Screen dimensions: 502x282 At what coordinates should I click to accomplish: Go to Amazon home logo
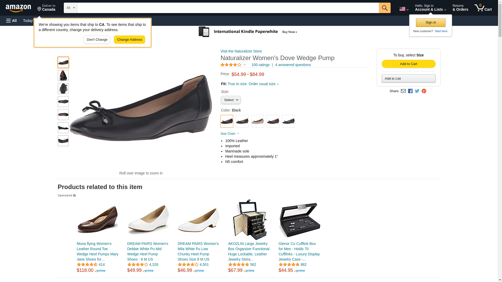click(18, 8)
